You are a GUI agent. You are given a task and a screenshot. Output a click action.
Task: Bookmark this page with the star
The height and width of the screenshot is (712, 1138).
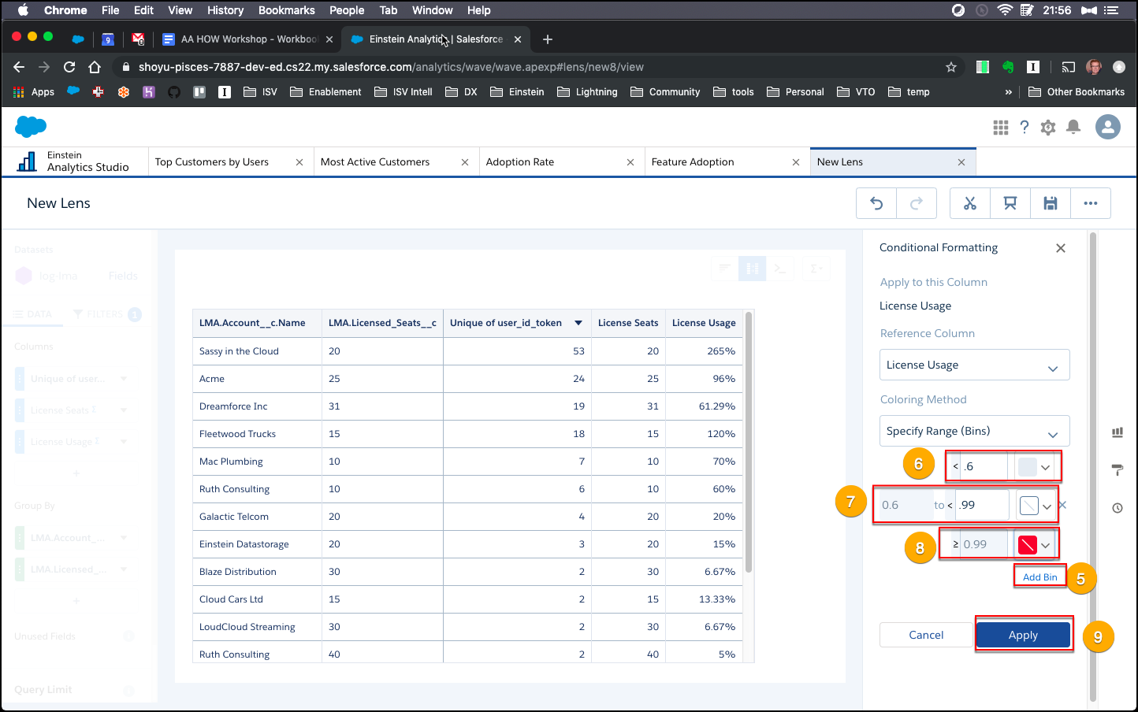951,67
